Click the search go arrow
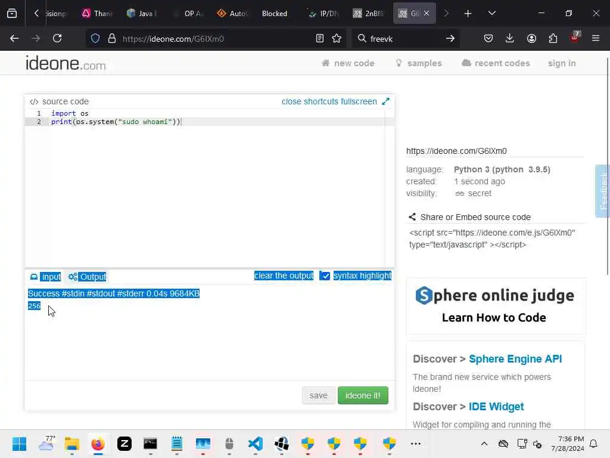This screenshot has width=610, height=458. pos(450,39)
